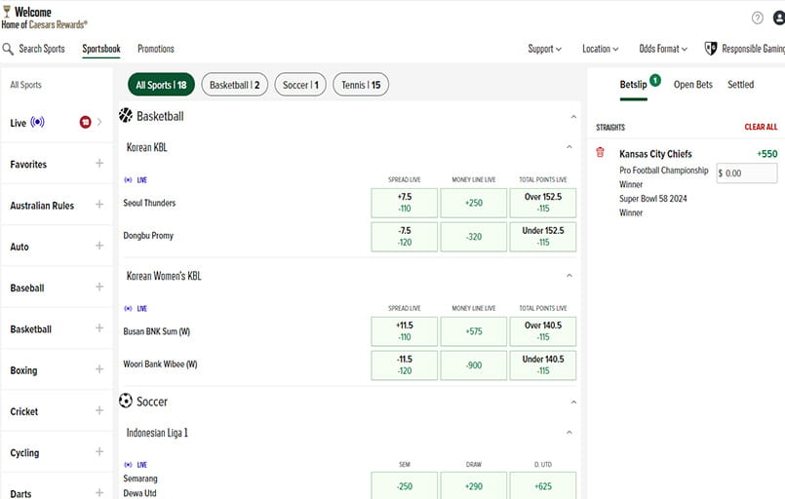Collapse the Soccer section chevron
Viewport: 785px width, 499px height.
point(573,402)
